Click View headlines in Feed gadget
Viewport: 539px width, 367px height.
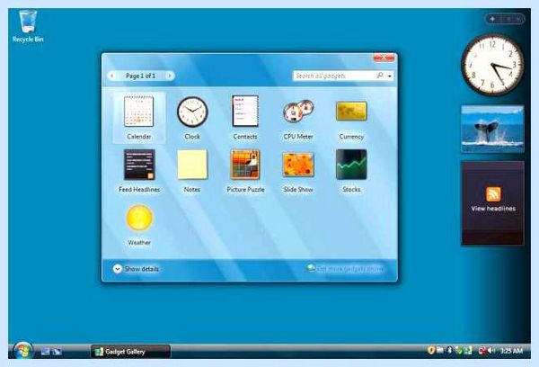pos(493,209)
